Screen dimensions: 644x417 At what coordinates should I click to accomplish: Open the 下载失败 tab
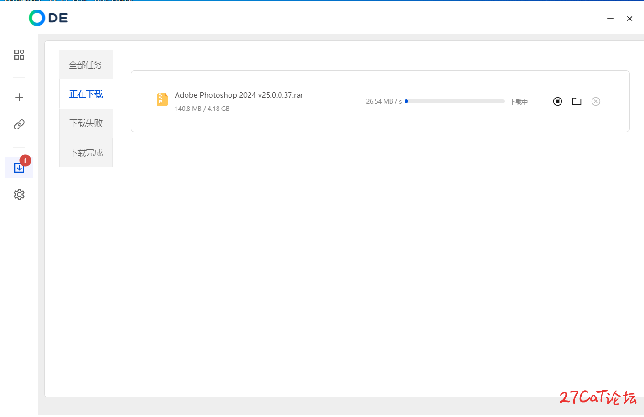pyautogui.click(x=86, y=123)
